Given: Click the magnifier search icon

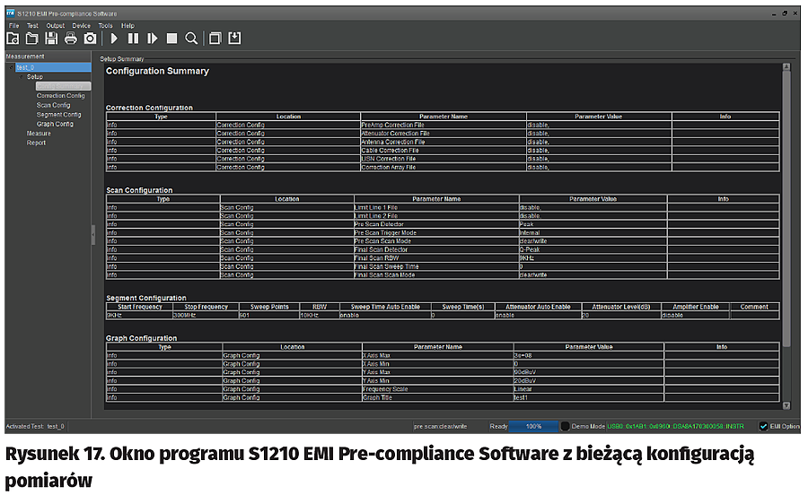Looking at the screenshot, I should [191, 39].
